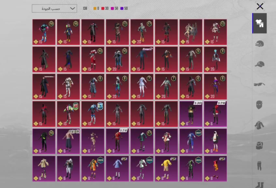The image size is (276, 188).
Task: Select the white dress with badge 7
Action: pyautogui.click(x=142, y=87)
